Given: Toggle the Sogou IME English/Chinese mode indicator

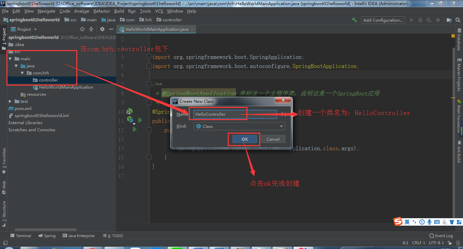Looking at the screenshot, I should pos(407,222).
